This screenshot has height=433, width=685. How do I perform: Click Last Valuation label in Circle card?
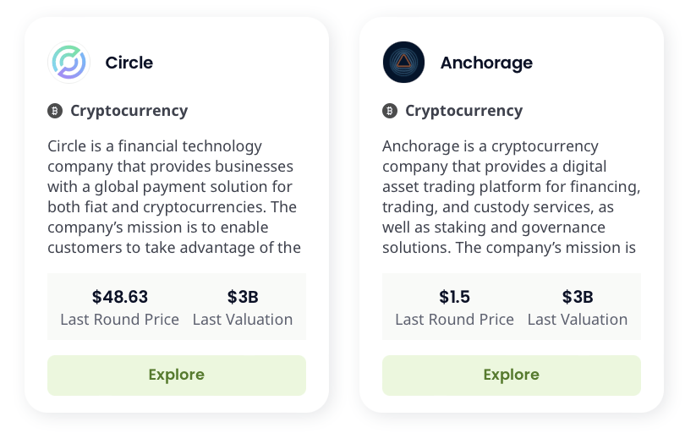click(x=243, y=320)
